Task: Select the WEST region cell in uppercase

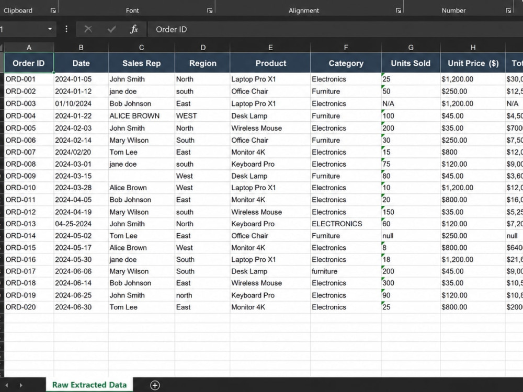Action: (x=202, y=116)
